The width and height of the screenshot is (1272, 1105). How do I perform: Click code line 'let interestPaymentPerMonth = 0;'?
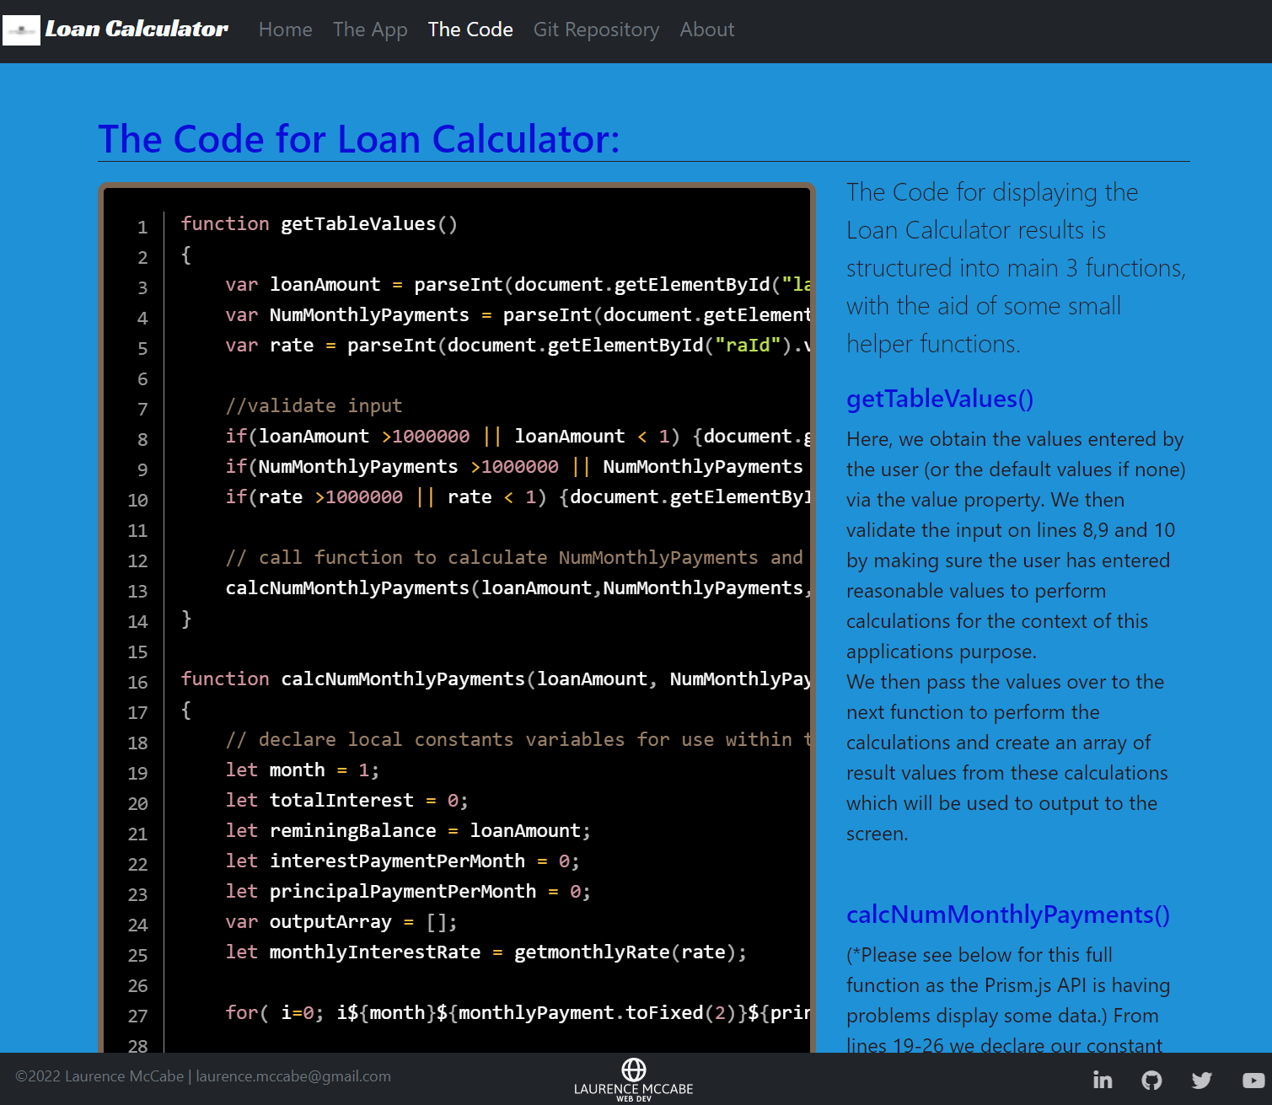coord(402,861)
